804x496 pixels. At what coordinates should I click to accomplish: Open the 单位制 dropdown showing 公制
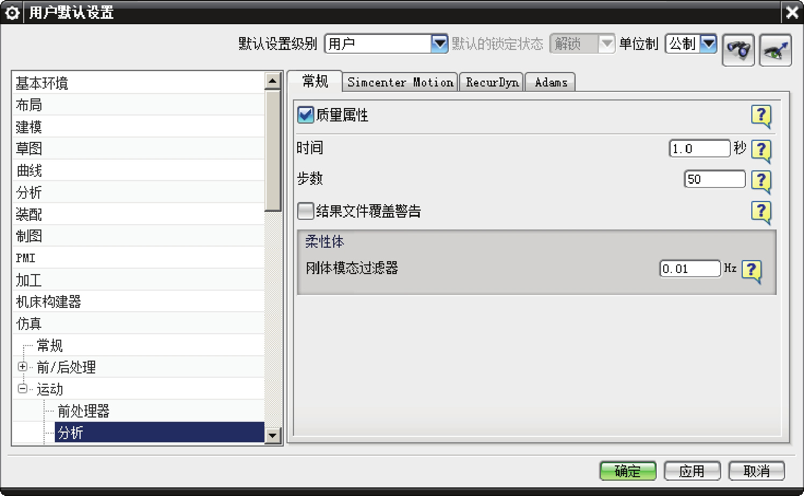pos(709,44)
